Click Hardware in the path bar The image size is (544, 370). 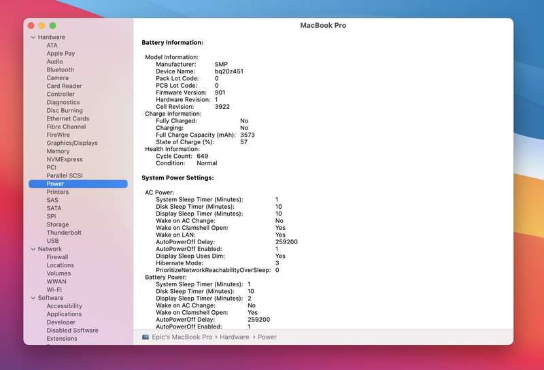(x=234, y=337)
